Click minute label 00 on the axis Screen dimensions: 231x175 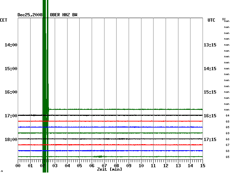coord(18,165)
